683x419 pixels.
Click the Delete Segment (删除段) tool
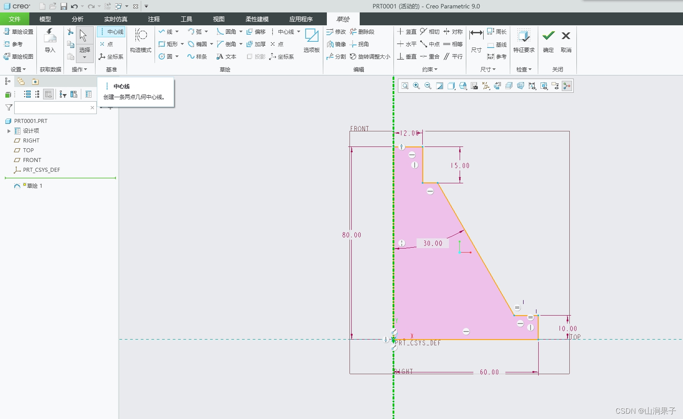pyautogui.click(x=362, y=32)
